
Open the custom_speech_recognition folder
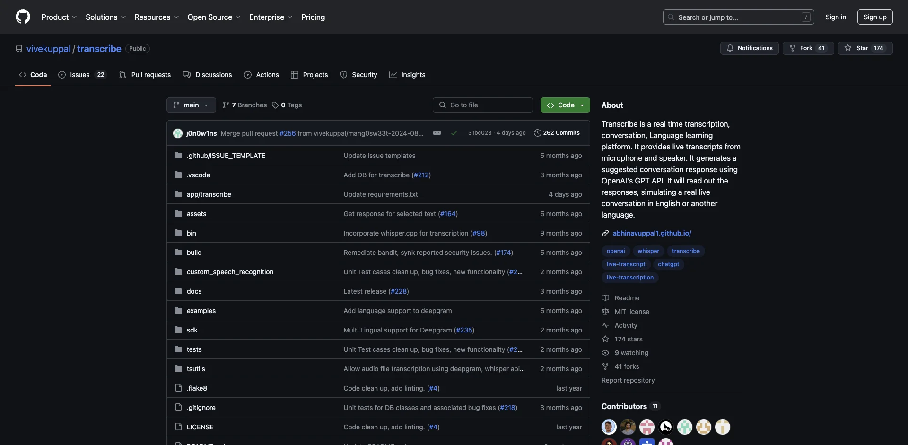tap(230, 272)
